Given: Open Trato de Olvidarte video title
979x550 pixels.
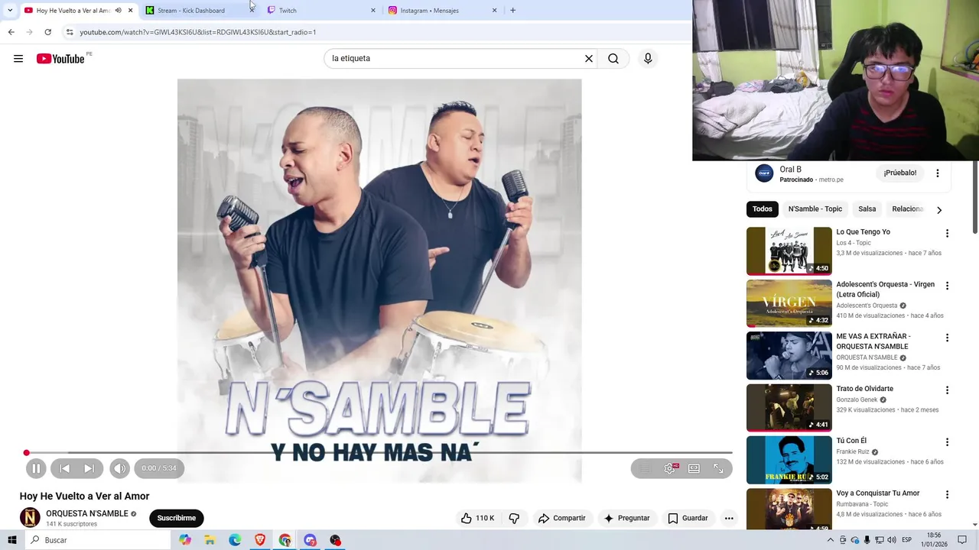Looking at the screenshot, I should click(864, 389).
